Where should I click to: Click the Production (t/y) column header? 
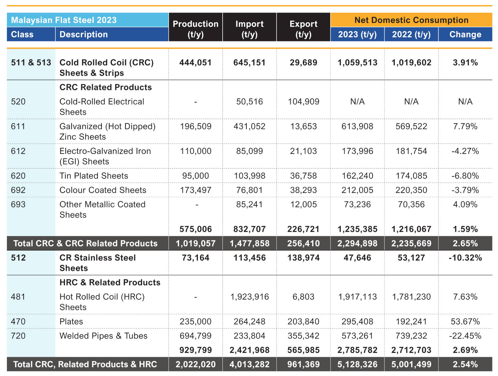(x=195, y=29)
